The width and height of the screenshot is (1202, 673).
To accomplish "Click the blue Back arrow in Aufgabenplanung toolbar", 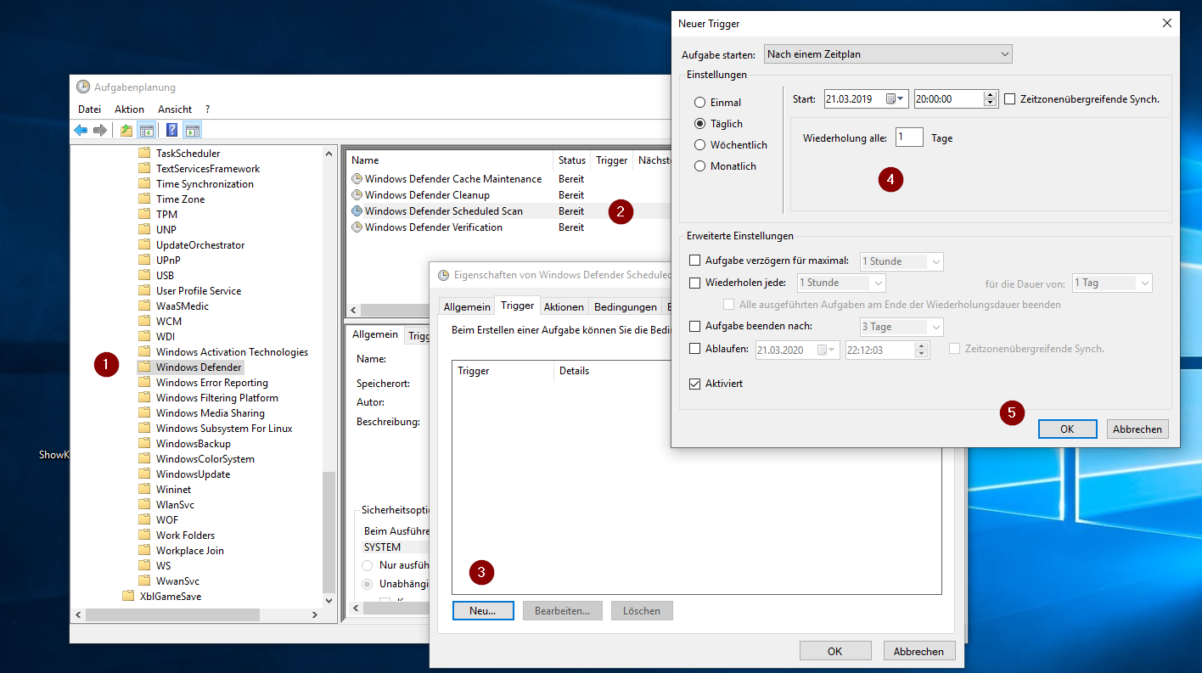I will [x=81, y=130].
